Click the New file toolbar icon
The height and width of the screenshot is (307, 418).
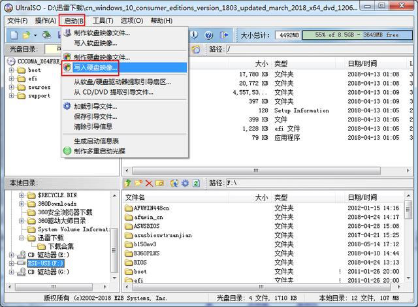[14, 35]
